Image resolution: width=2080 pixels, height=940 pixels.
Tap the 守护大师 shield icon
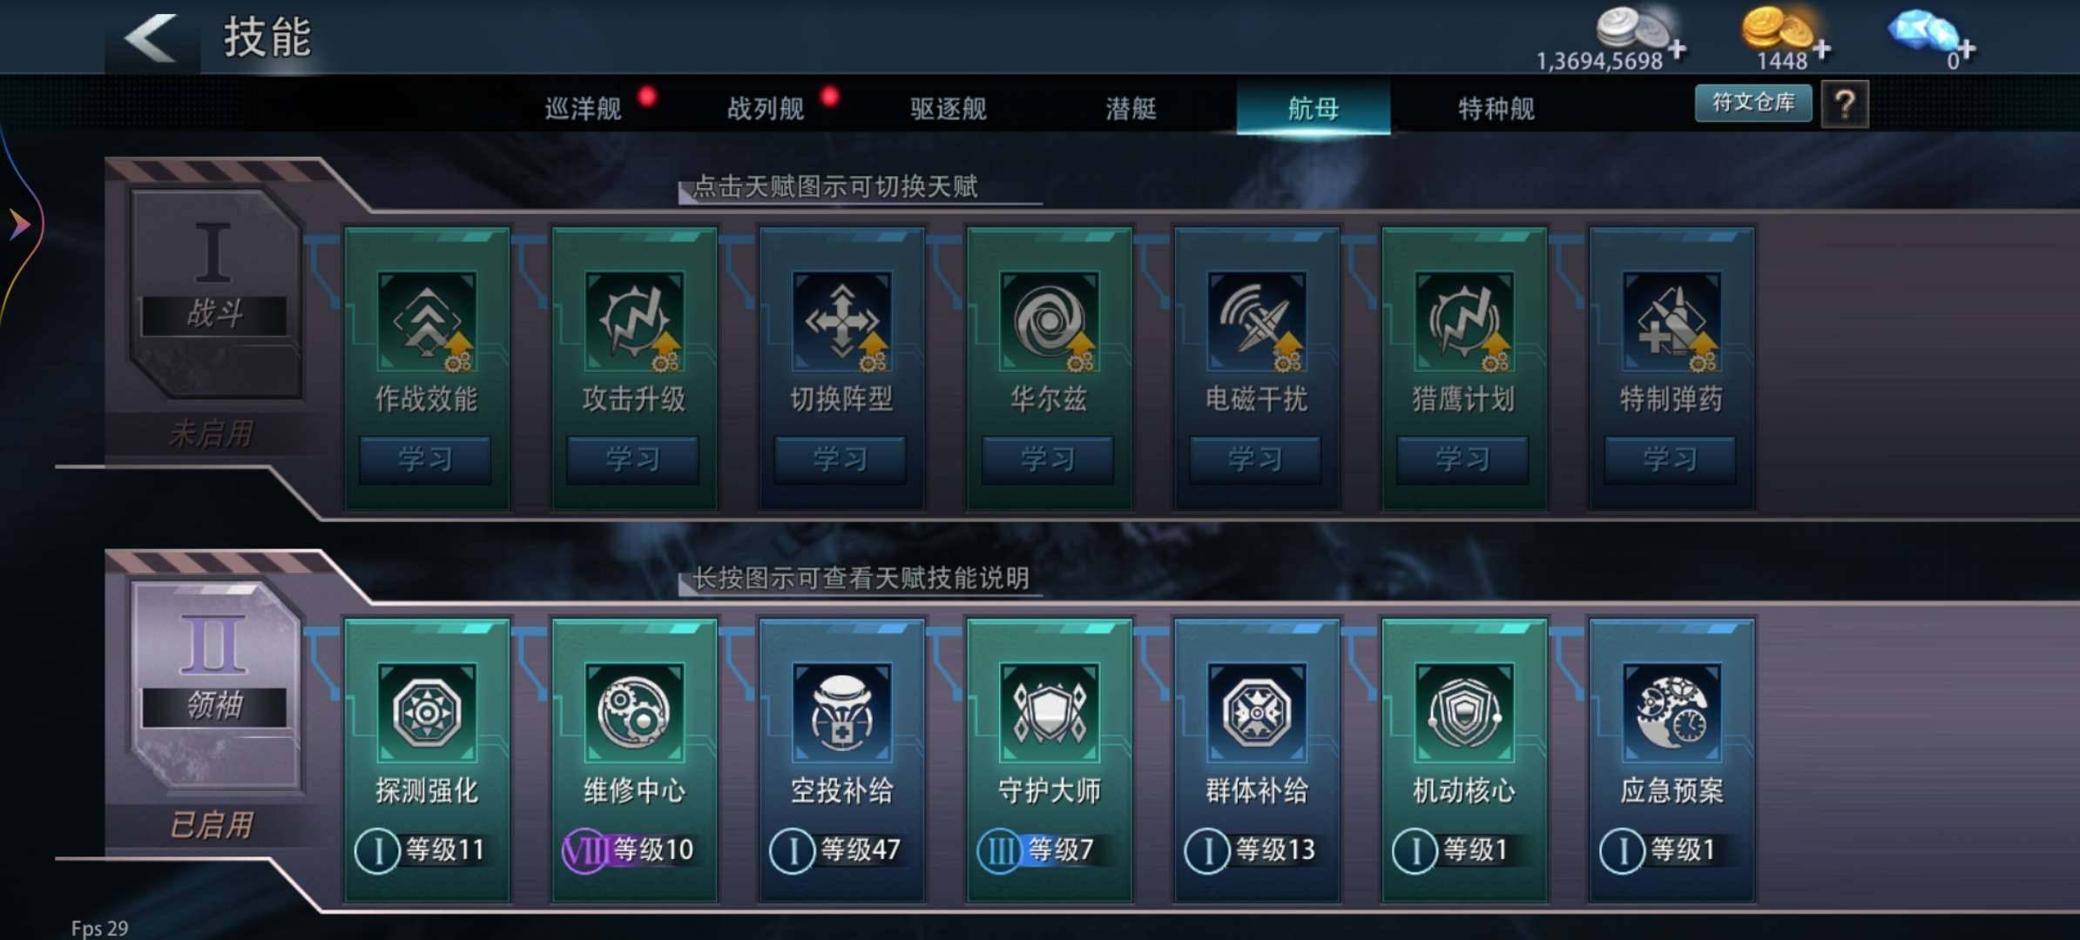[1049, 713]
